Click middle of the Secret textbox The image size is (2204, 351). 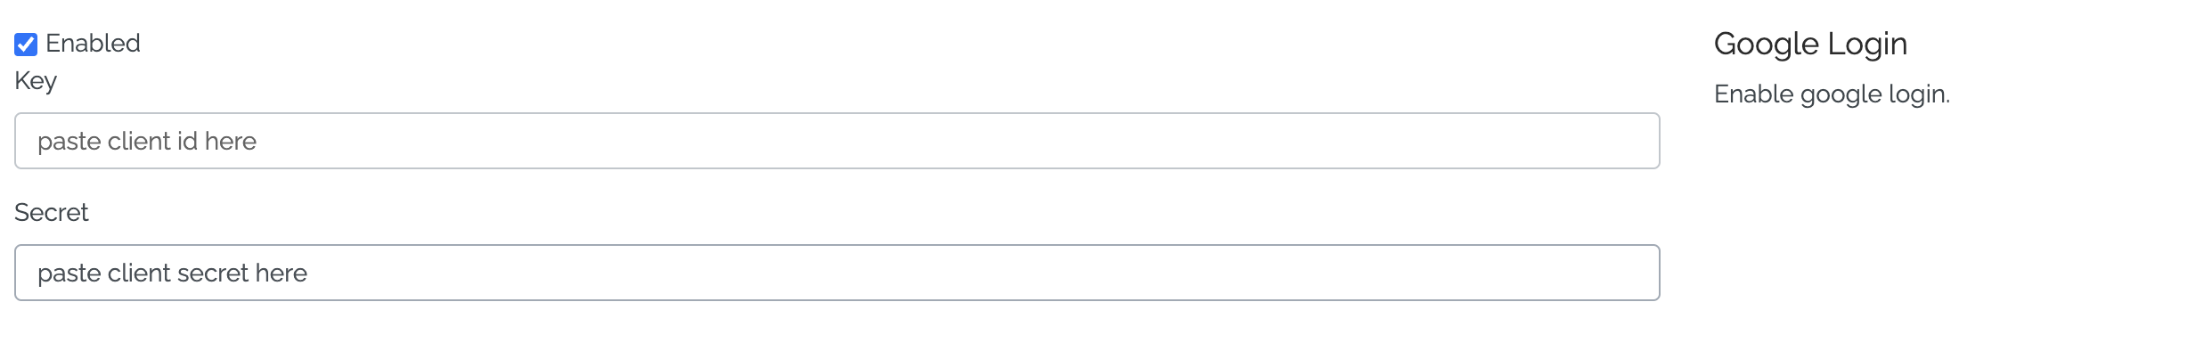click(837, 273)
